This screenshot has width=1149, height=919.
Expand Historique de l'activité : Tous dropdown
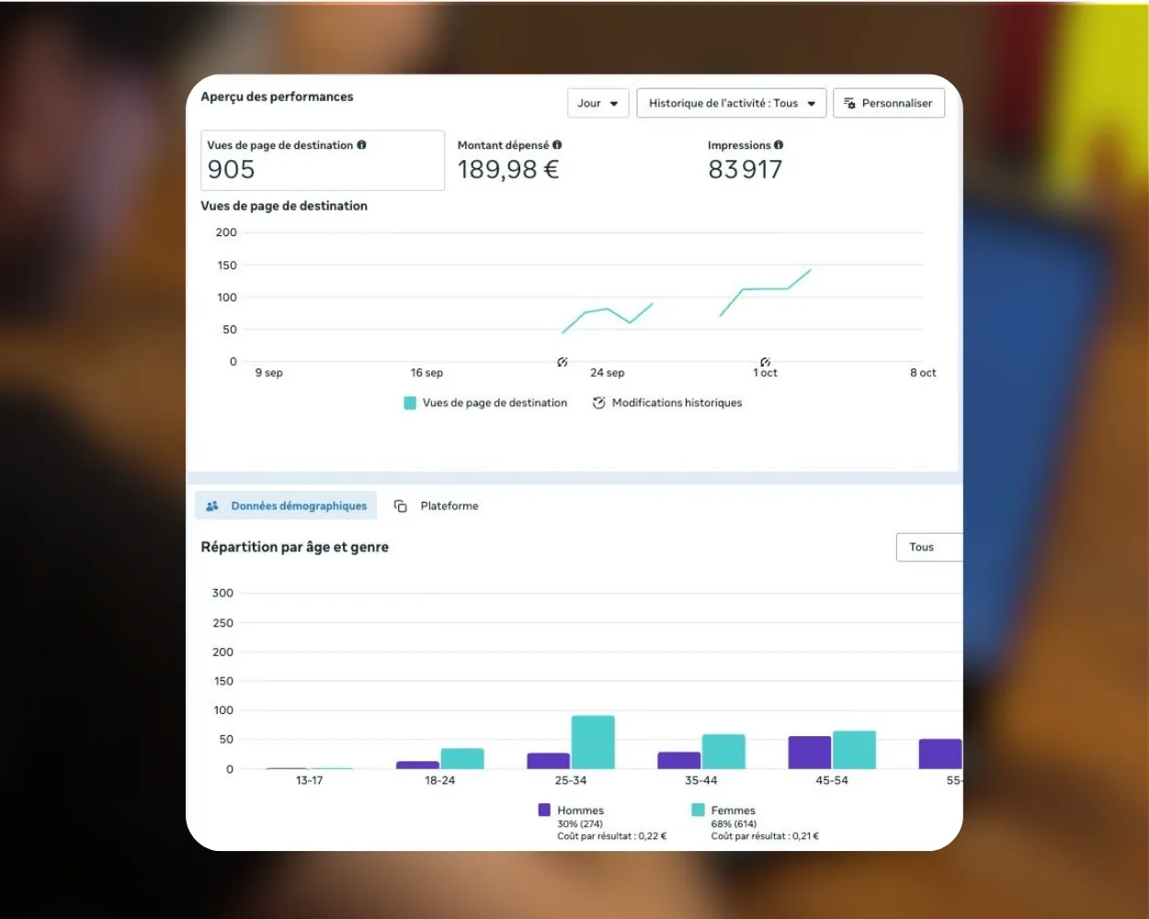pyautogui.click(x=732, y=103)
